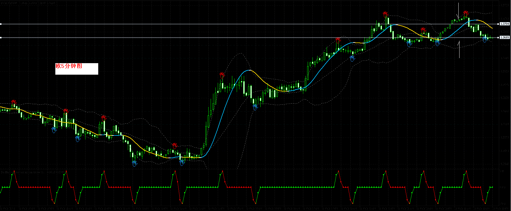Select the 1.3689 horizontal line's right anchor square
Image resolution: width=511 pixels, height=211 pixels.
498,37
